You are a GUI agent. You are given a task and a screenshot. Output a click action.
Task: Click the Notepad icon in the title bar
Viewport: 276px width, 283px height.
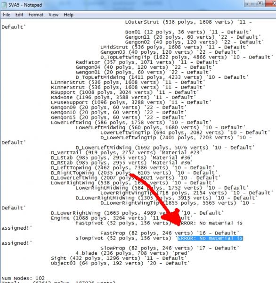coord(4,5)
